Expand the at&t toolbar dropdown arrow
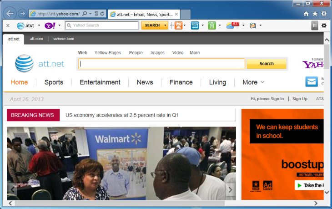Screen dimensions: 332x209 pos(39,25)
